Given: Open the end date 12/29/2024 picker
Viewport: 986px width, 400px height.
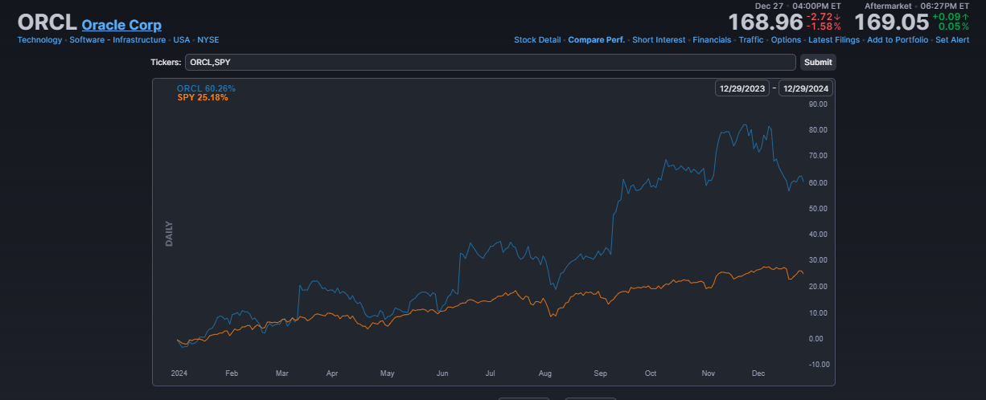Looking at the screenshot, I should (x=806, y=88).
